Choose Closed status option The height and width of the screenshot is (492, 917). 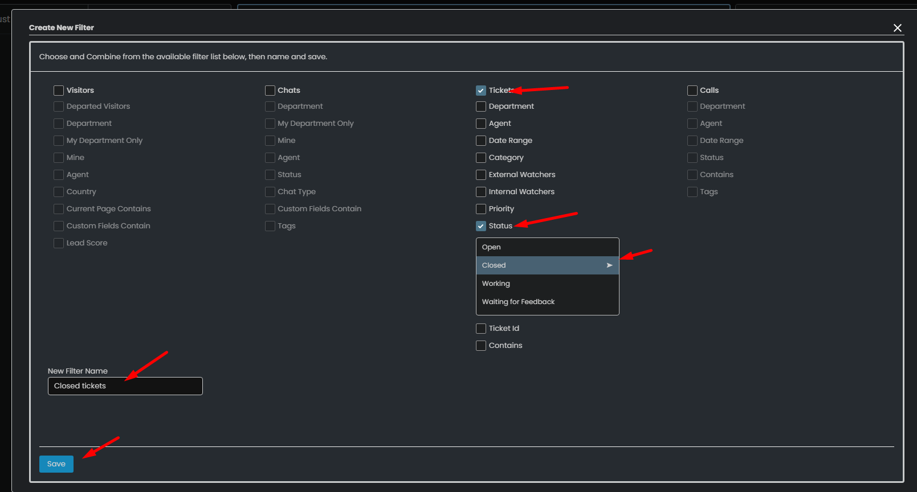494,265
